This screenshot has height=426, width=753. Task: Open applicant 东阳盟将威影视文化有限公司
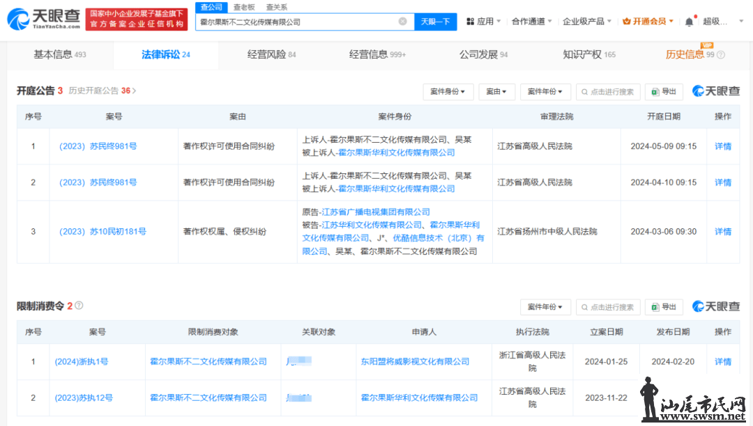(x=415, y=362)
